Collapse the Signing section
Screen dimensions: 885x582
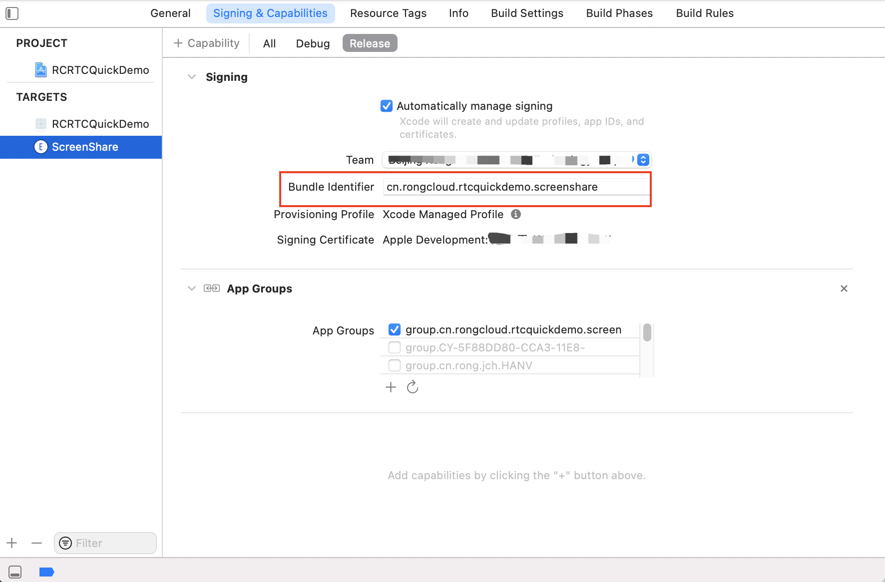pos(191,77)
